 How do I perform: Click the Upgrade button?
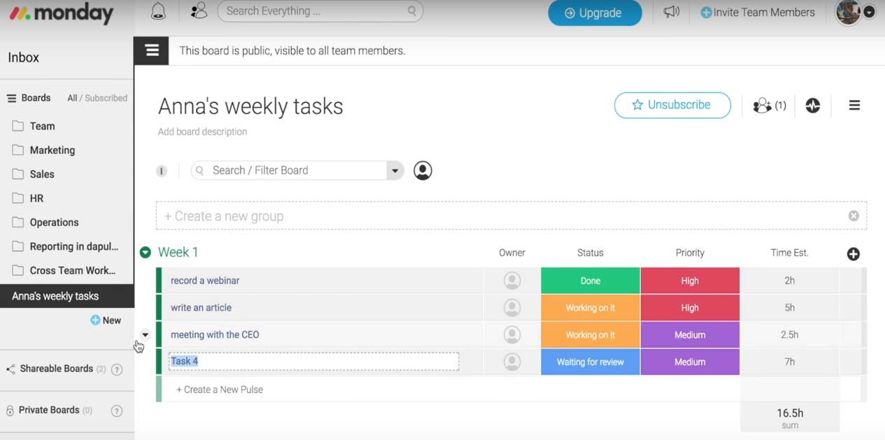click(x=594, y=13)
